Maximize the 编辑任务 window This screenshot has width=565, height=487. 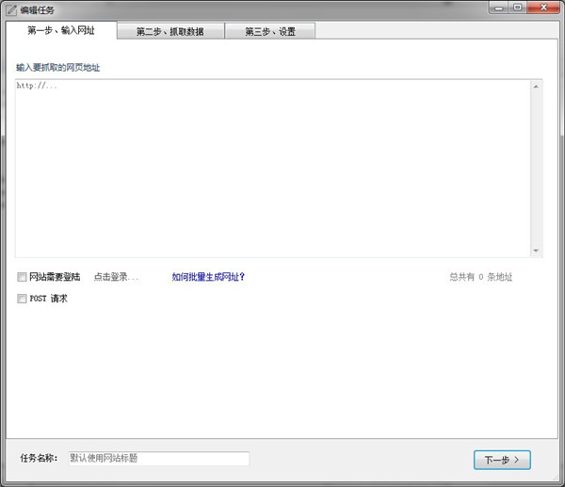[517, 7]
